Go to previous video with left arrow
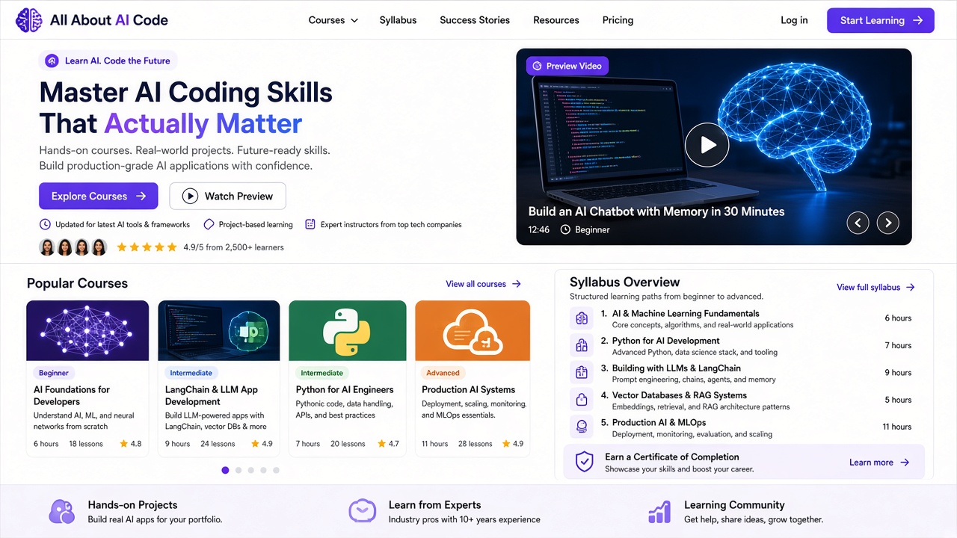This screenshot has width=957, height=538. tap(858, 222)
